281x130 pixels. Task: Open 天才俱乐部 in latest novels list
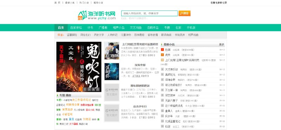[x=171, y=69]
